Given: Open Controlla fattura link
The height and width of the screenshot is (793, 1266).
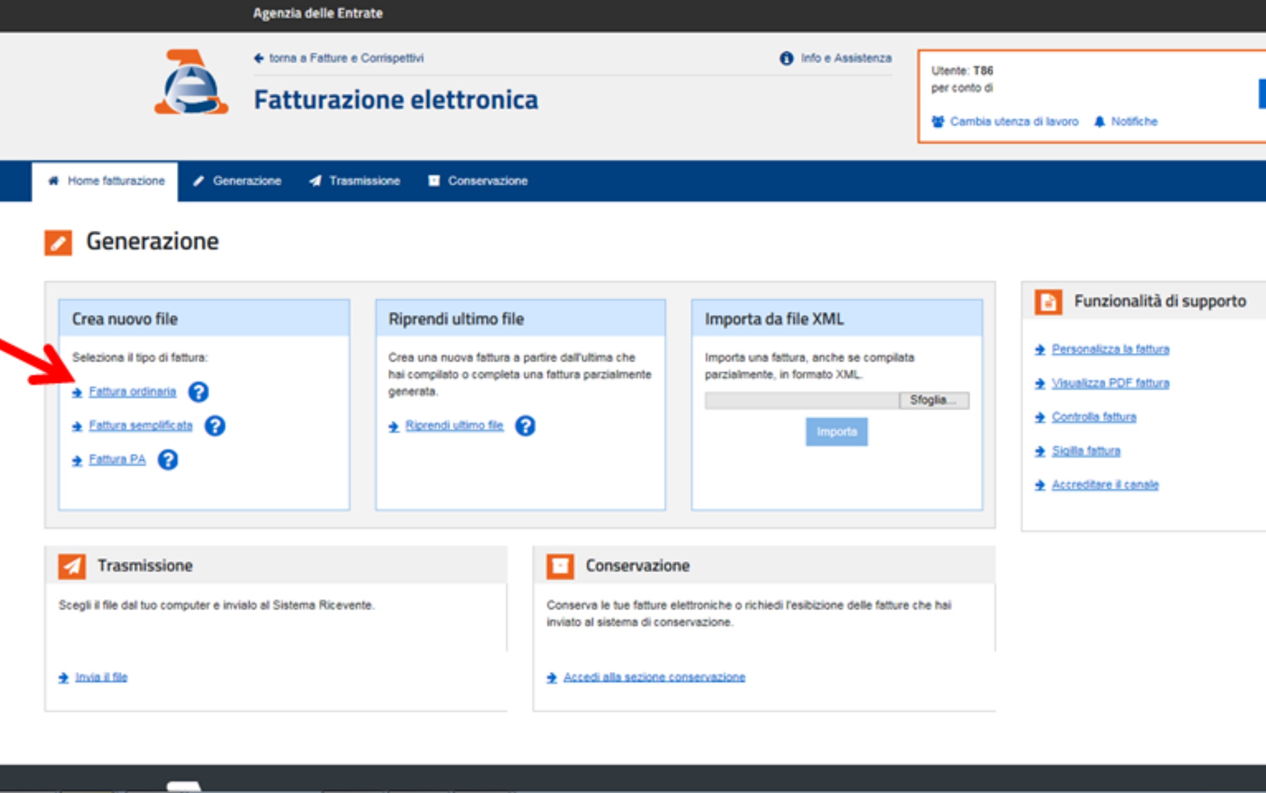Looking at the screenshot, I should (x=1094, y=417).
